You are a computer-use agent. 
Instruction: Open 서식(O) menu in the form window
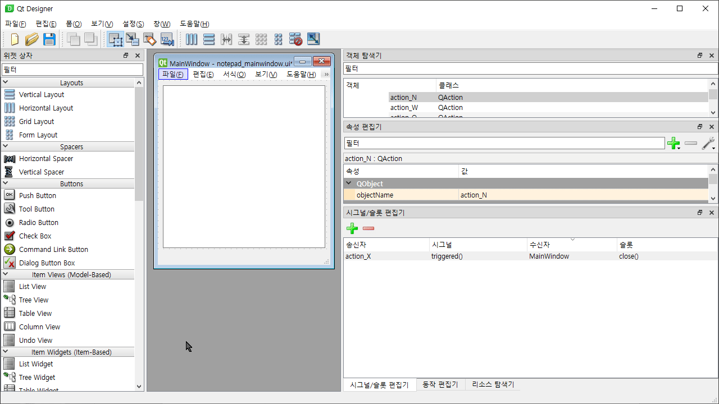click(234, 74)
